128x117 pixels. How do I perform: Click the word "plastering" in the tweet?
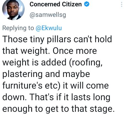point(22,75)
